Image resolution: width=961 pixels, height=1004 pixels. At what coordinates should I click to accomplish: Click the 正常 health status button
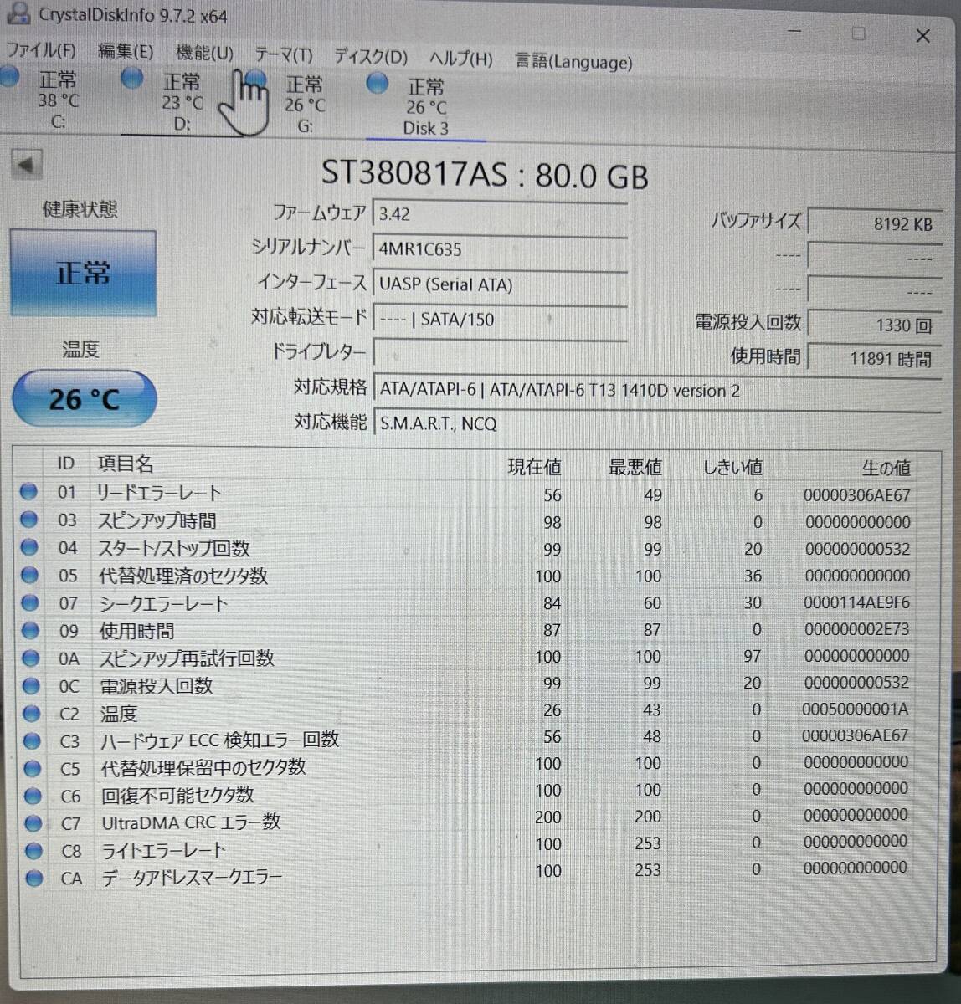coord(83,273)
